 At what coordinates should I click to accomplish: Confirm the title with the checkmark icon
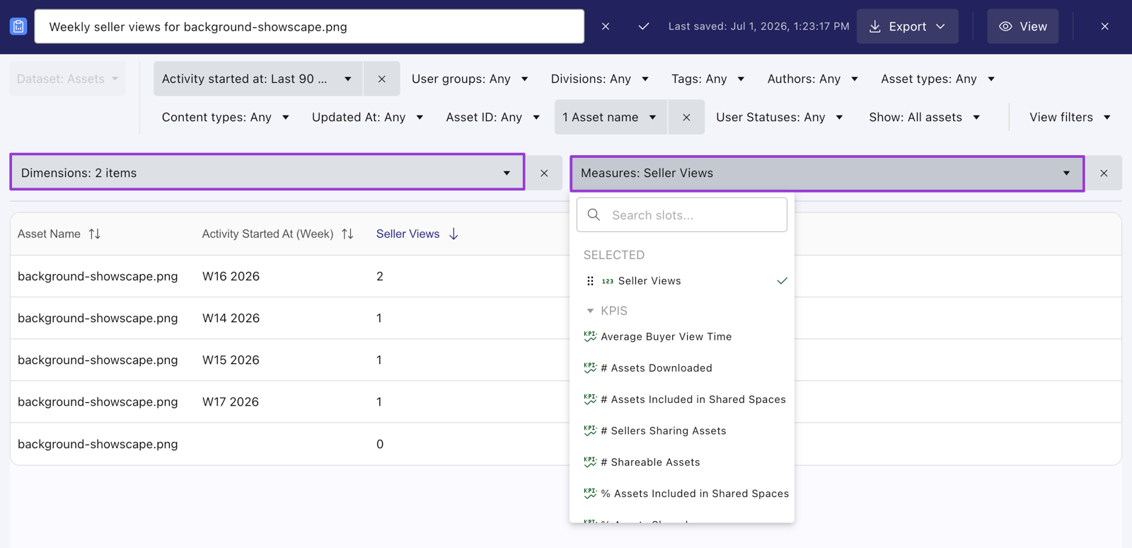click(x=643, y=26)
